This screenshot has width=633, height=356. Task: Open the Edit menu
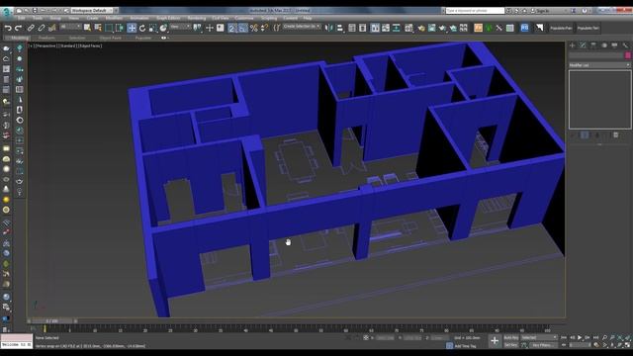pyautogui.click(x=22, y=18)
